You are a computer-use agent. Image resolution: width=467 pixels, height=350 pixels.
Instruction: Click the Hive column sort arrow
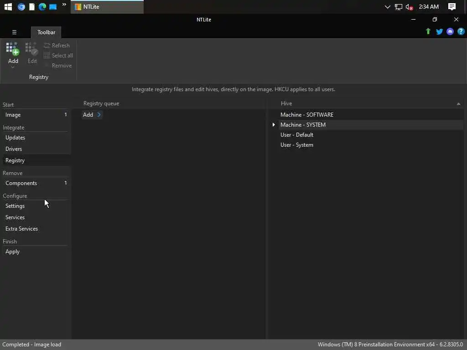pos(458,104)
